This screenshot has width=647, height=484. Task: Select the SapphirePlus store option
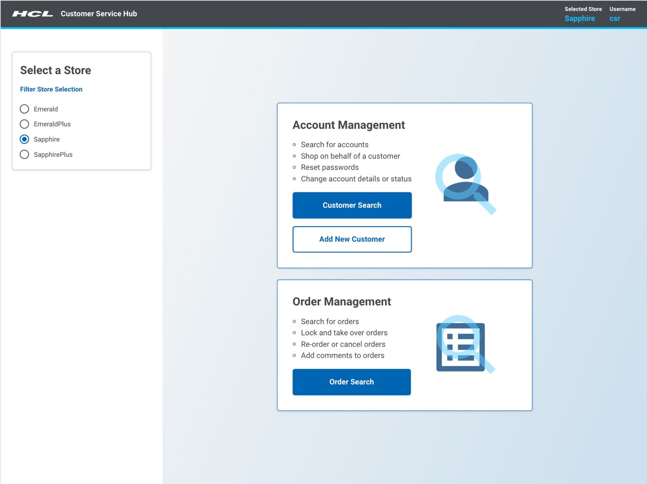[x=24, y=154]
